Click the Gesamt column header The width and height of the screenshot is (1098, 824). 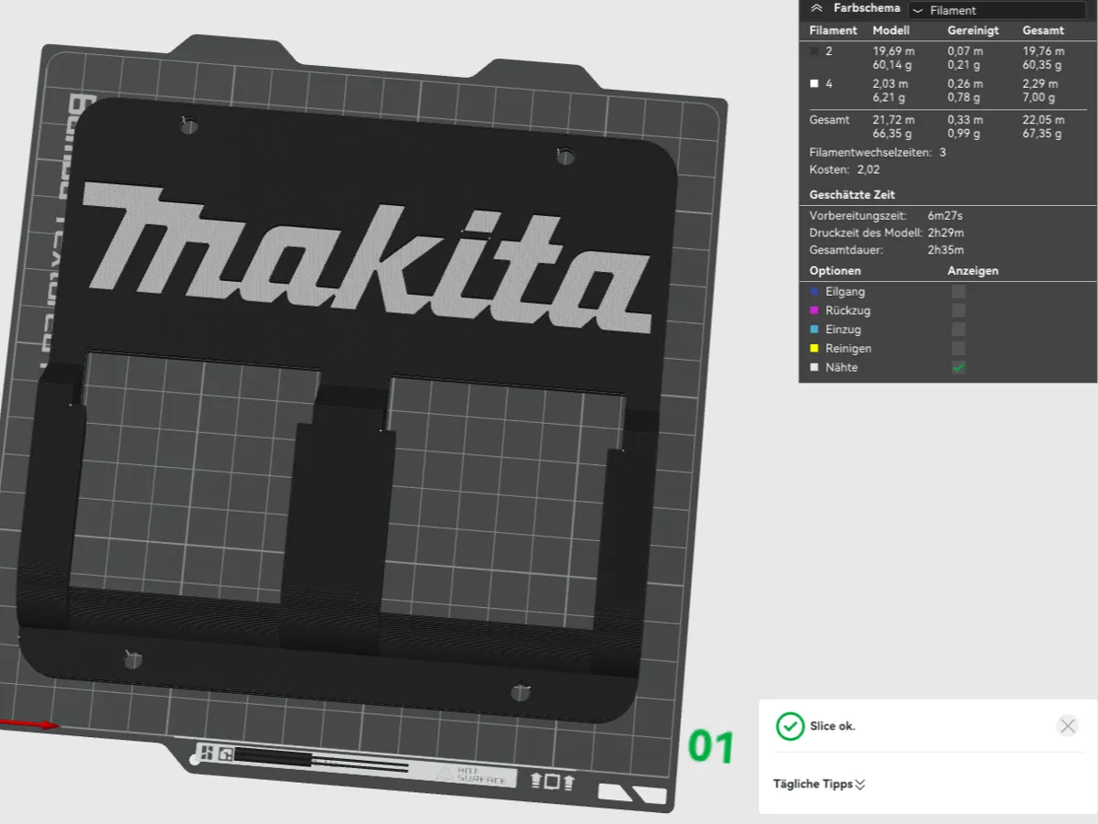pos(1042,30)
